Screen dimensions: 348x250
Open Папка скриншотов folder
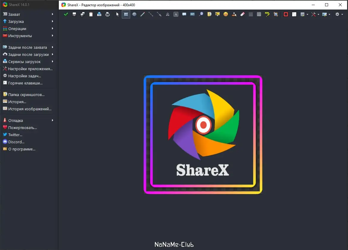point(28,95)
